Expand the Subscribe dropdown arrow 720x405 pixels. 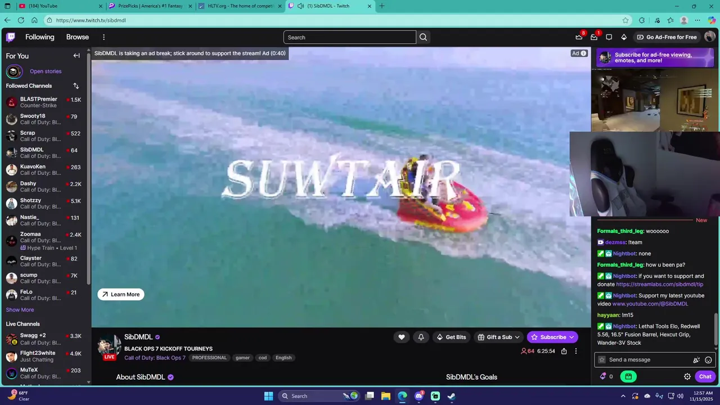pos(571,337)
